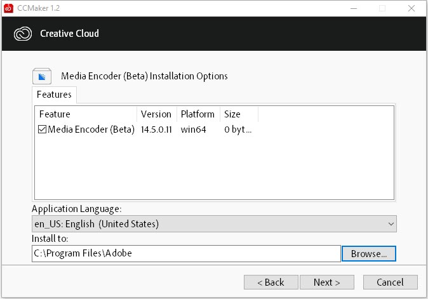Click the Media Encoder row size value
This screenshot has width=428, height=299.
click(x=237, y=130)
